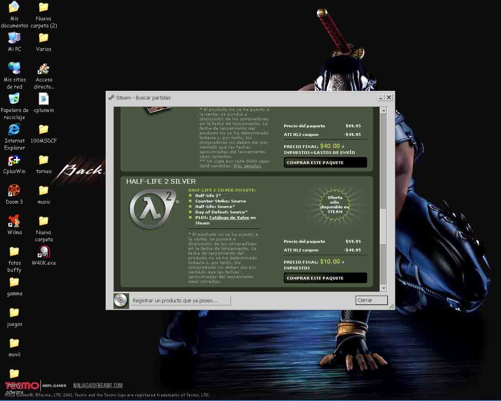This screenshot has width=501, height=401.
Task: Click the $59.95 package price
Action: coord(353,242)
